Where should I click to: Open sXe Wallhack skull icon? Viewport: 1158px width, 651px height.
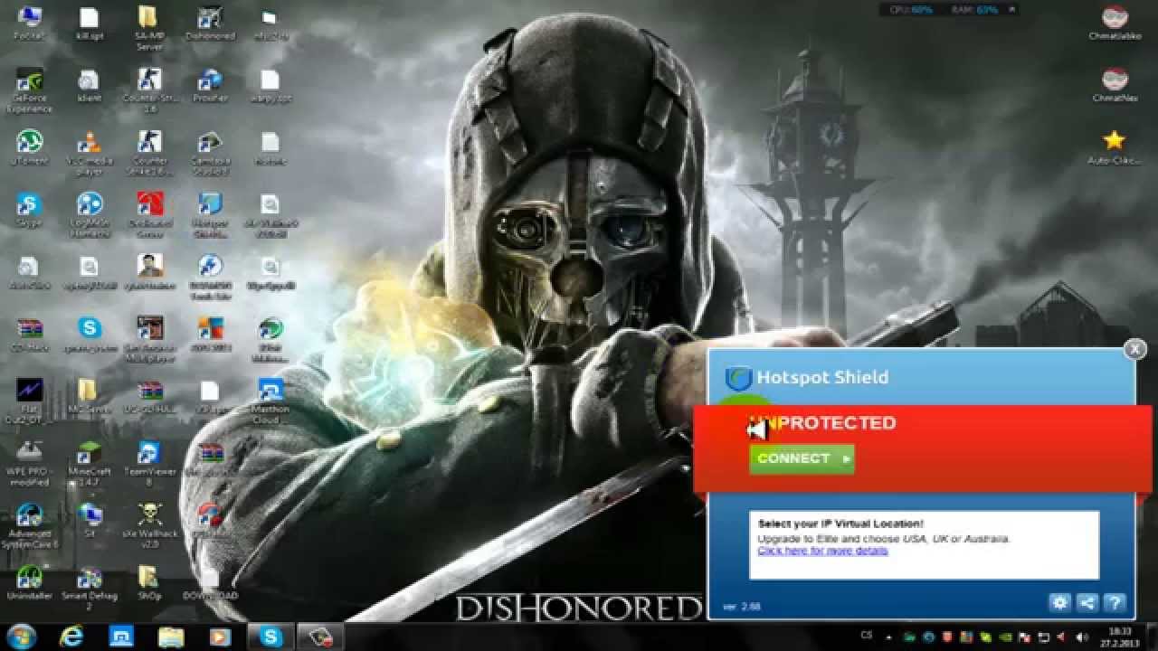tap(149, 526)
